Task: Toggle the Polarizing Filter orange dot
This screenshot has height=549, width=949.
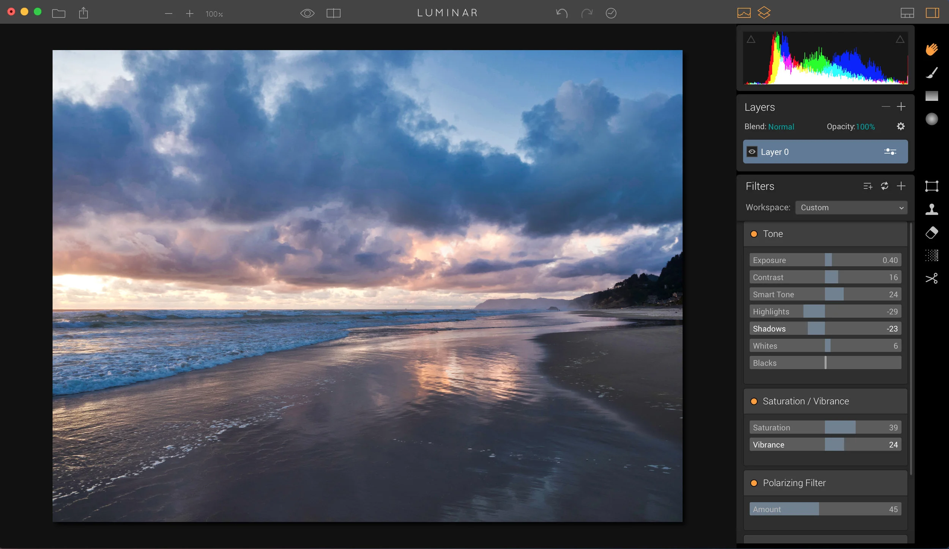Action: pyautogui.click(x=754, y=483)
